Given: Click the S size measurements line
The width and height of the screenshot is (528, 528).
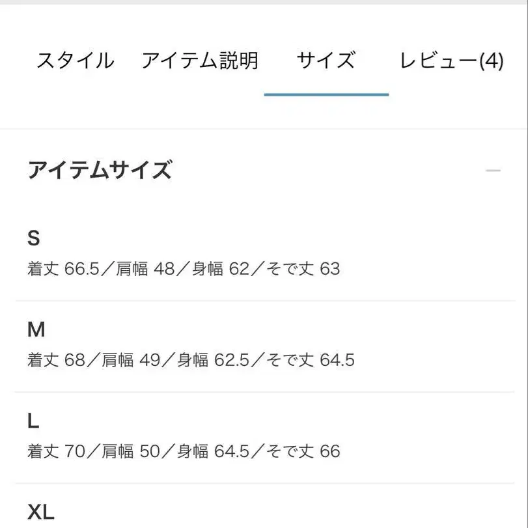Looking at the screenshot, I should 184,269.
